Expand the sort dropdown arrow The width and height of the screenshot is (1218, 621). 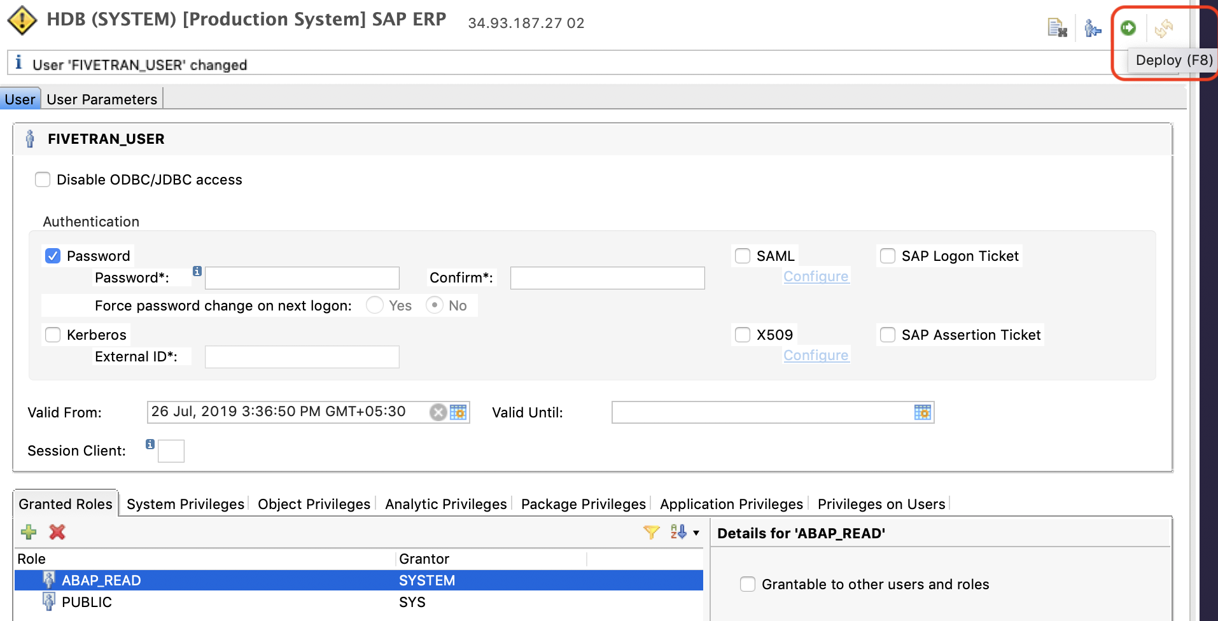click(x=696, y=533)
